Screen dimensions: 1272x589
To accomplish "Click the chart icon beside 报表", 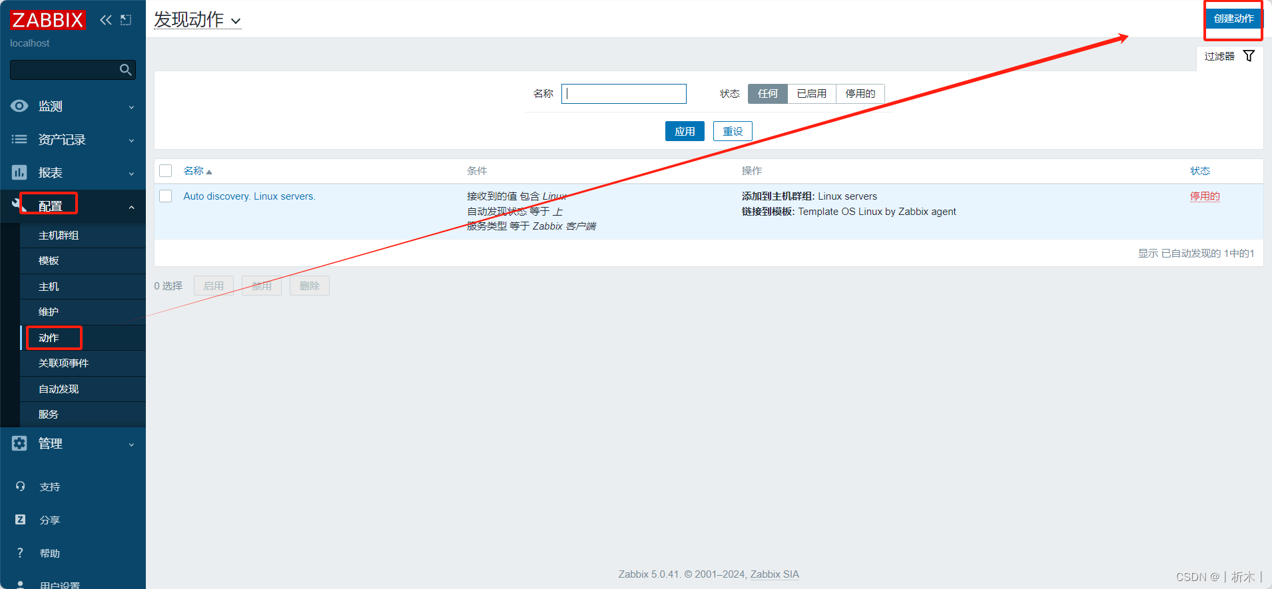I will [20, 172].
